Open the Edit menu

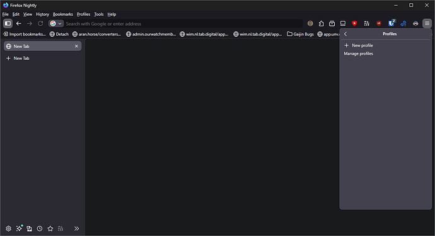point(16,14)
